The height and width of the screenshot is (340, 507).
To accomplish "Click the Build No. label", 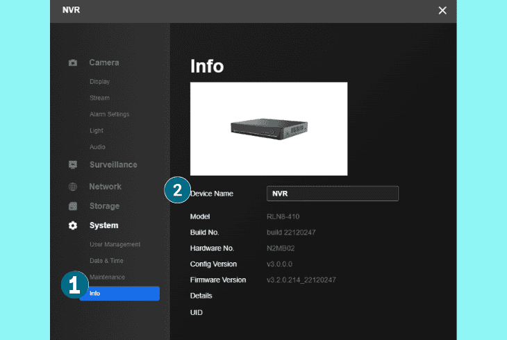I will [x=204, y=232].
